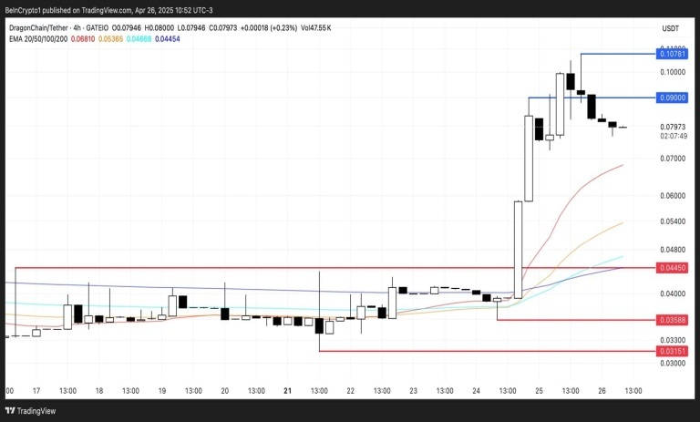Image resolution: width=700 pixels, height=422 pixels.
Task: Click the TradingView logo at bottom left
Action: [30, 411]
